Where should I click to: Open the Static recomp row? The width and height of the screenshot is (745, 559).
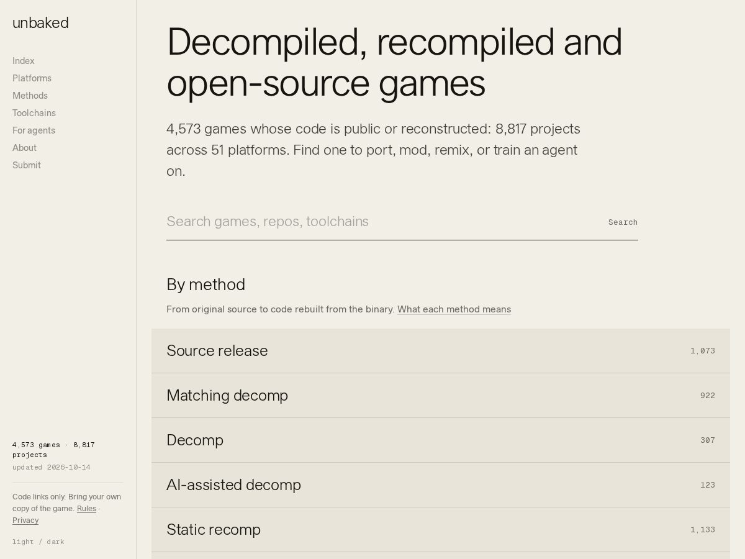(x=441, y=530)
